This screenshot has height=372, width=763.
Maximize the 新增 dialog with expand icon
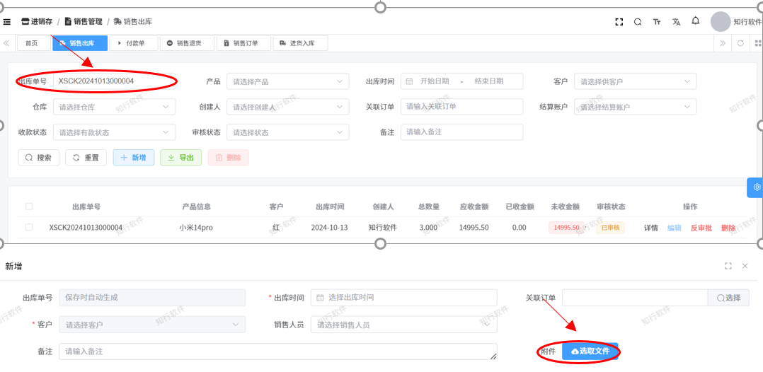point(728,266)
